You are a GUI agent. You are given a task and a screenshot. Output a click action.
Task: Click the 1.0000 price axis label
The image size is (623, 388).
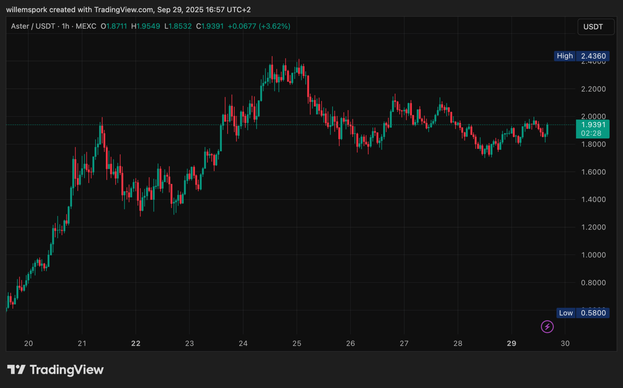pyautogui.click(x=593, y=255)
